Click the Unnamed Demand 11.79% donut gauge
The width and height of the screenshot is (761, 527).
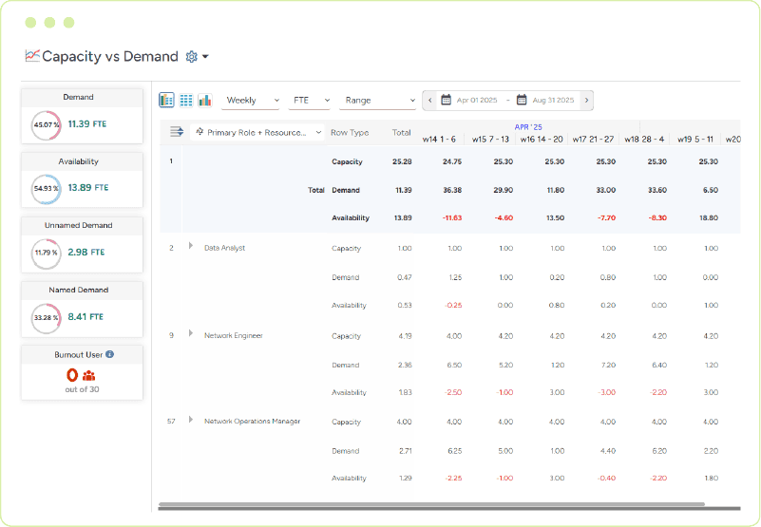[47, 253]
